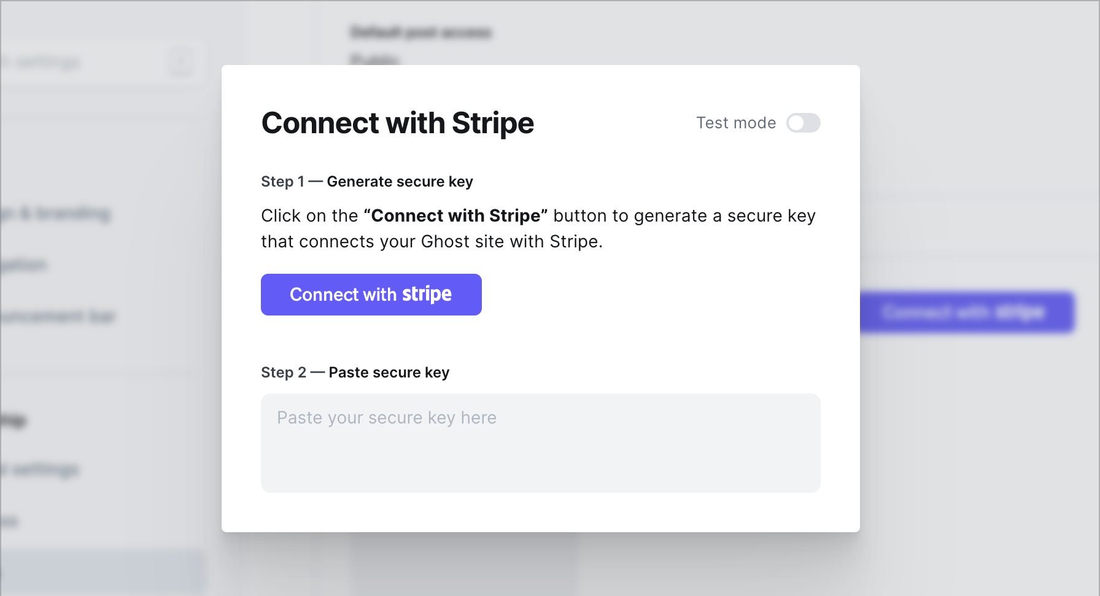This screenshot has height=596, width=1100.
Task: Focus the Paste your secure key here field
Action: tap(540, 442)
